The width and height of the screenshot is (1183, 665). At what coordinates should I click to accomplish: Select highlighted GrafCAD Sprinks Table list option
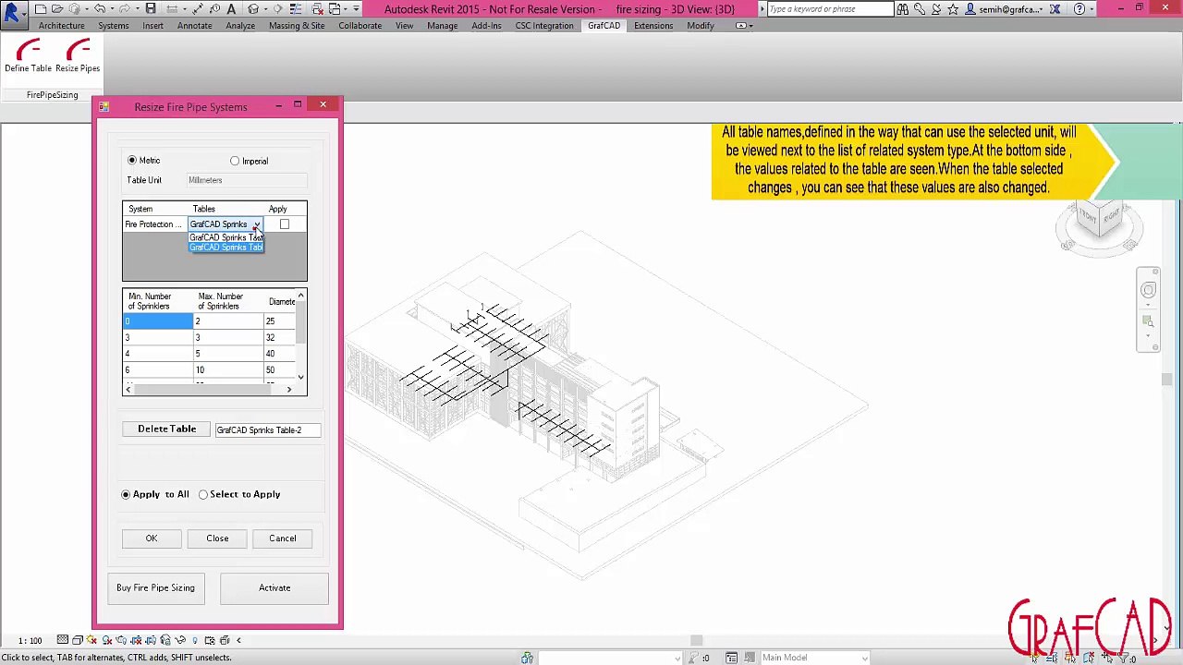[226, 248]
